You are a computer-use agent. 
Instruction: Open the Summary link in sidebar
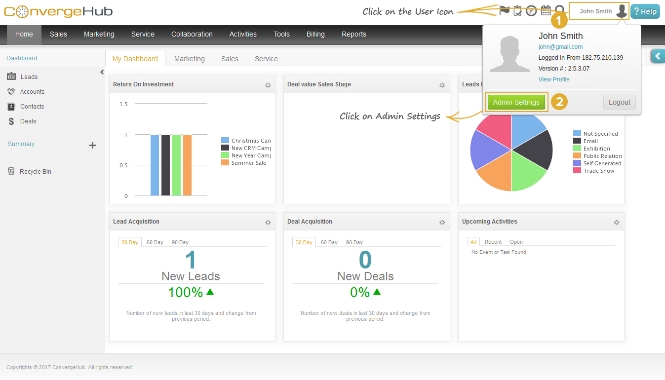21,144
